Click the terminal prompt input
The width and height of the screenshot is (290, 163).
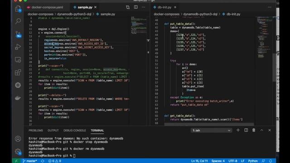(x=74, y=156)
